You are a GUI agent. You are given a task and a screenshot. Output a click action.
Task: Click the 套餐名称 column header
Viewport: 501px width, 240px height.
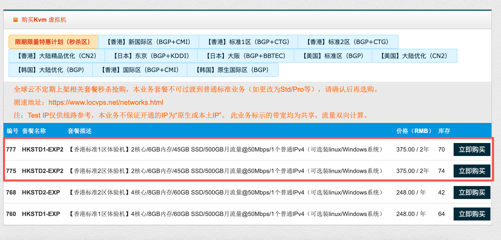click(x=34, y=131)
